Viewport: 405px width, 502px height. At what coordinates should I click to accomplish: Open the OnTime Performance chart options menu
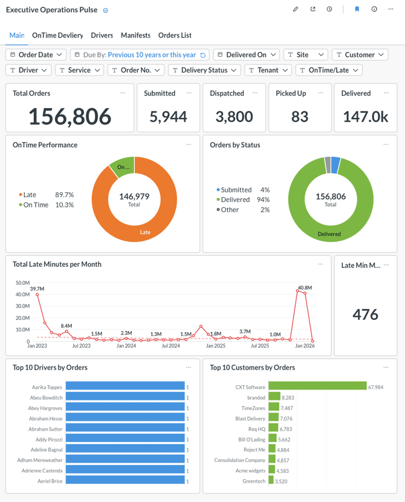pos(189,145)
